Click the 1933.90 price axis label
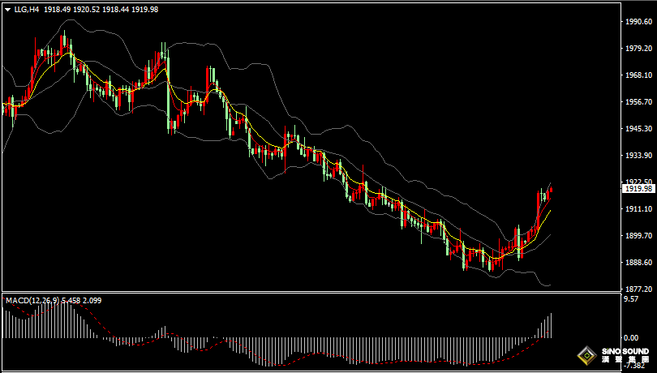This screenshot has height=373, width=657. point(638,156)
